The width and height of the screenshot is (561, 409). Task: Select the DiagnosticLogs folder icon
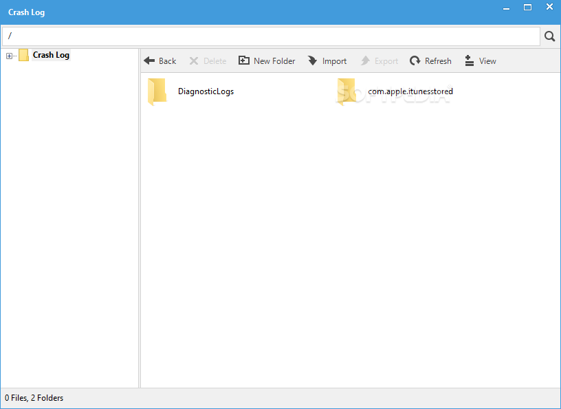coord(157,92)
